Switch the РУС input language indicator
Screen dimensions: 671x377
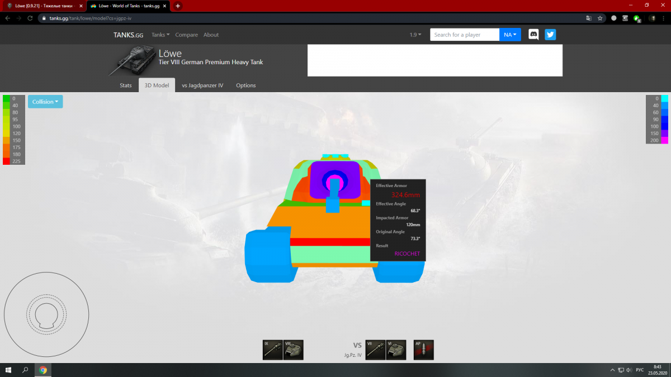click(640, 370)
